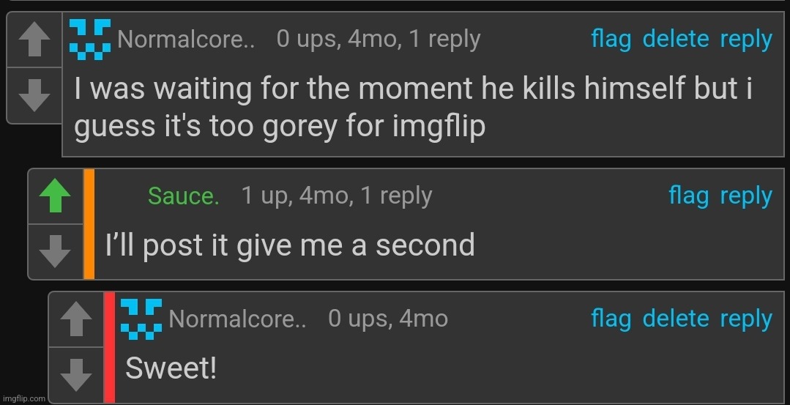Open Normalcore.. profile from the top comment

click(x=186, y=39)
